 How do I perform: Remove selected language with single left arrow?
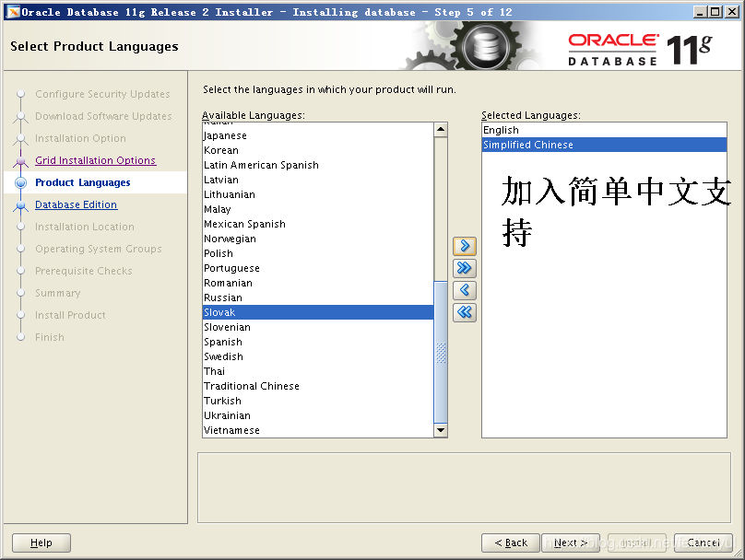464,290
